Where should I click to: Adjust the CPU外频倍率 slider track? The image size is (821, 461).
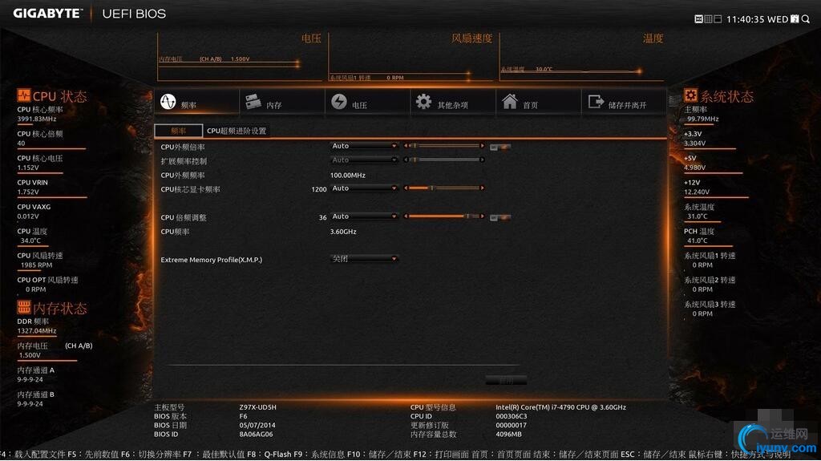pyautogui.click(x=444, y=146)
